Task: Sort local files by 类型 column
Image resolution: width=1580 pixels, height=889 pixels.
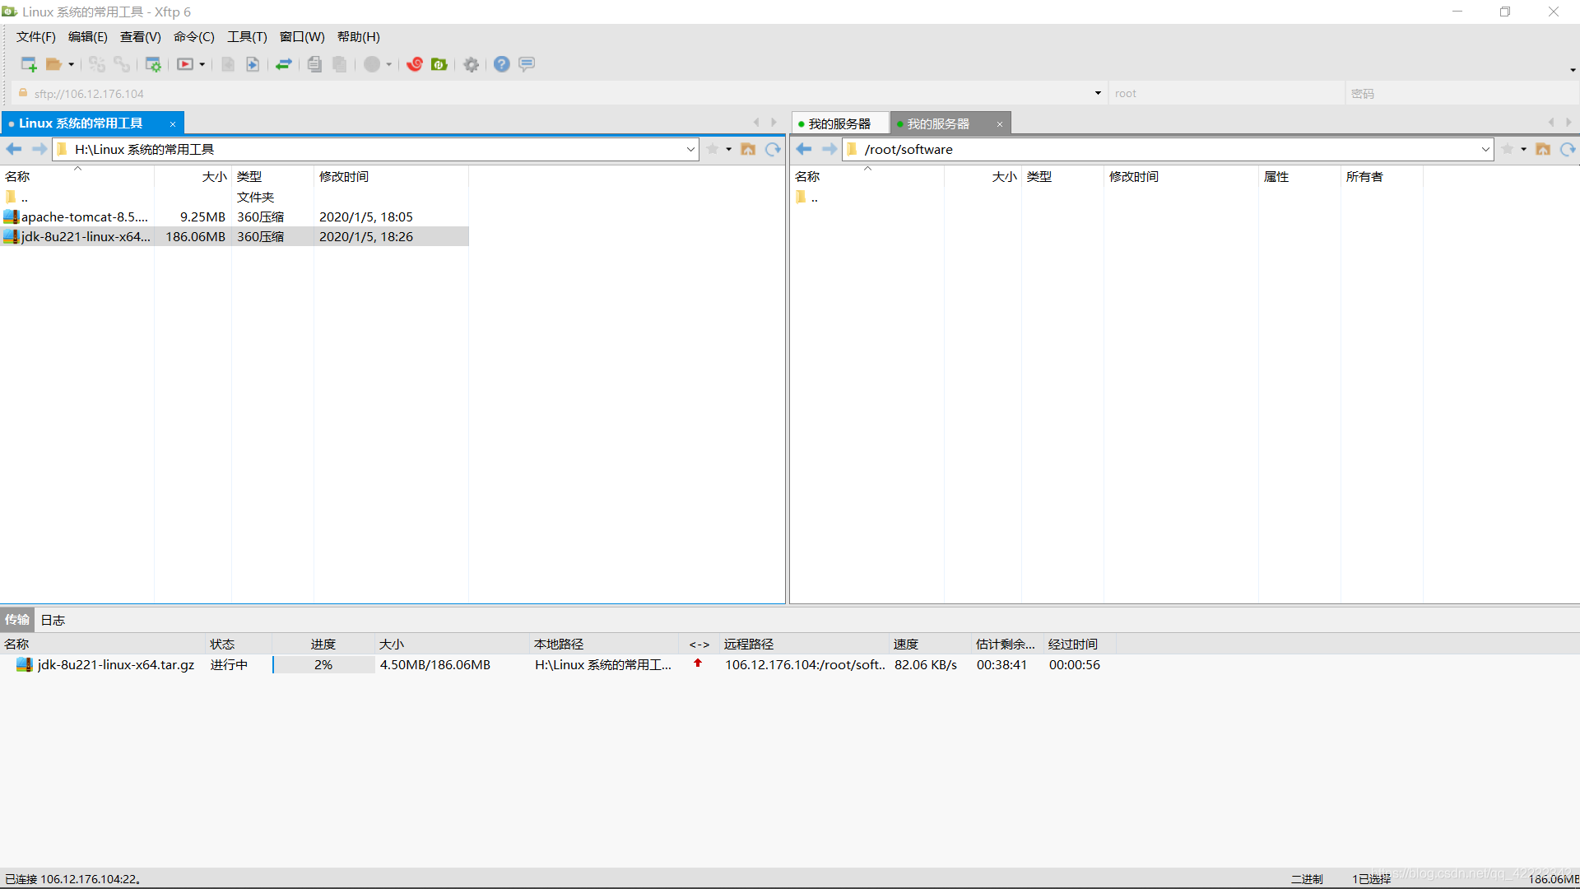Action: click(x=272, y=176)
